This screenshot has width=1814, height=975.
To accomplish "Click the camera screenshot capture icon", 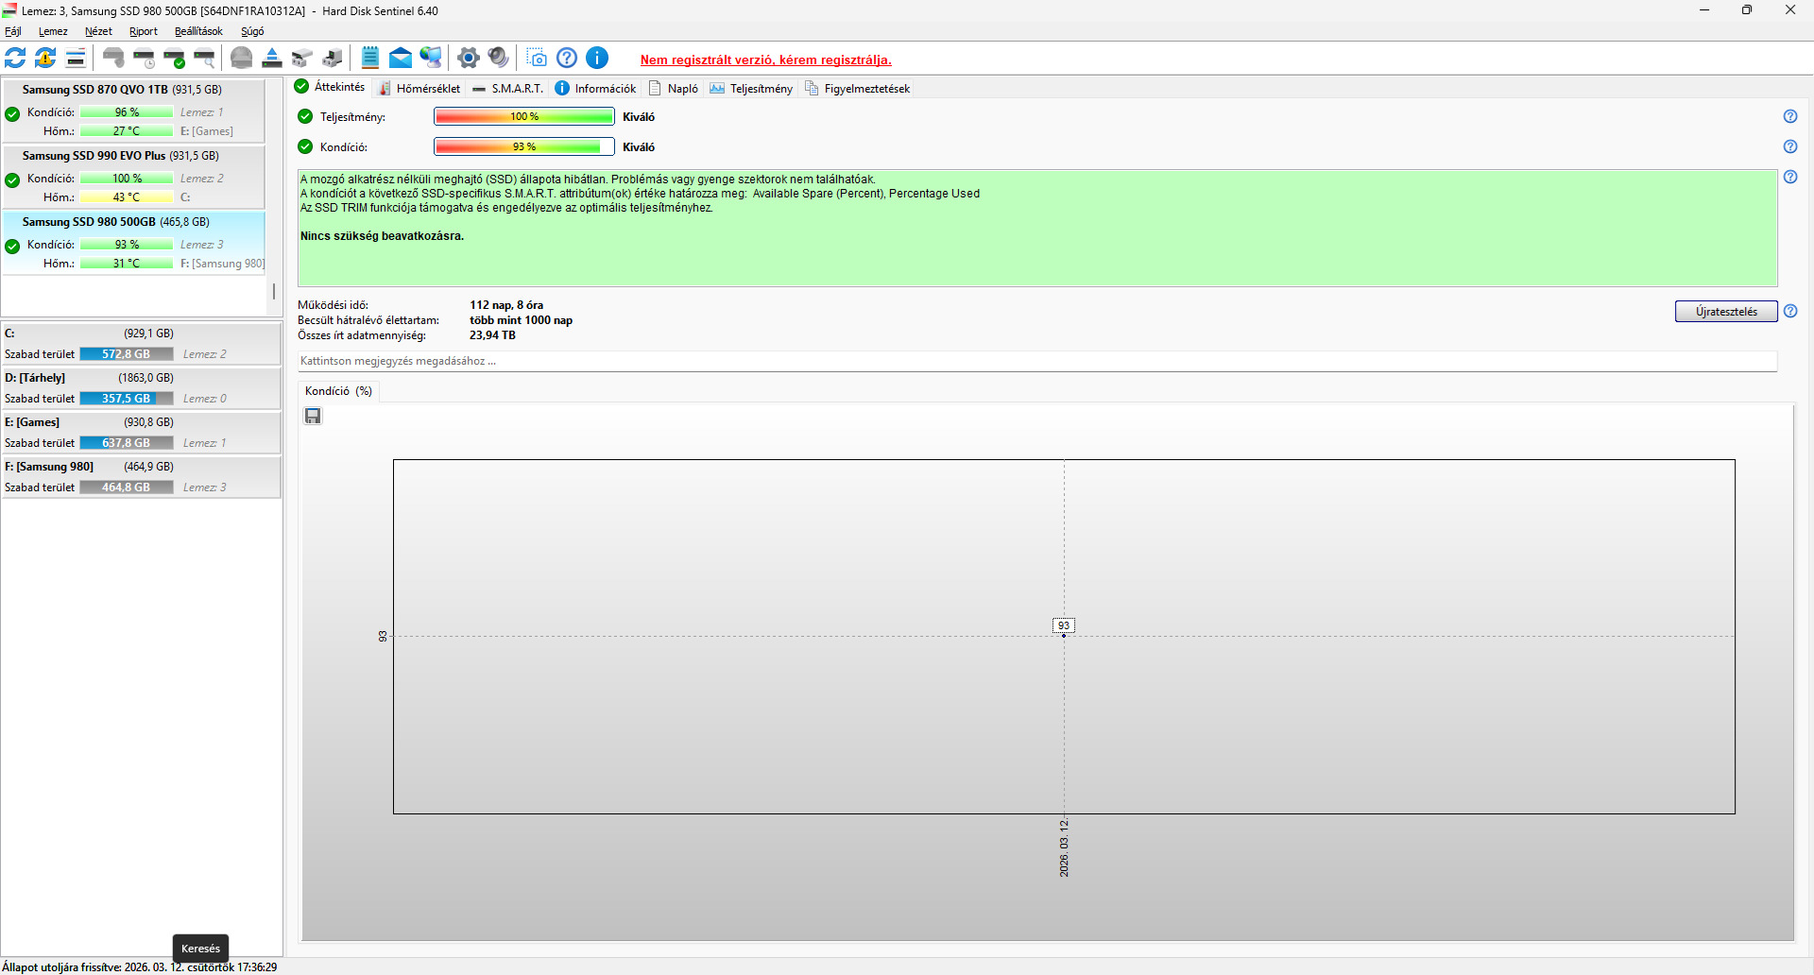I will [x=537, y=59].
